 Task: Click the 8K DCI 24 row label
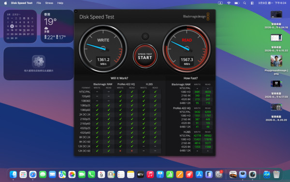pyautogui.click(x=85, y=137)
